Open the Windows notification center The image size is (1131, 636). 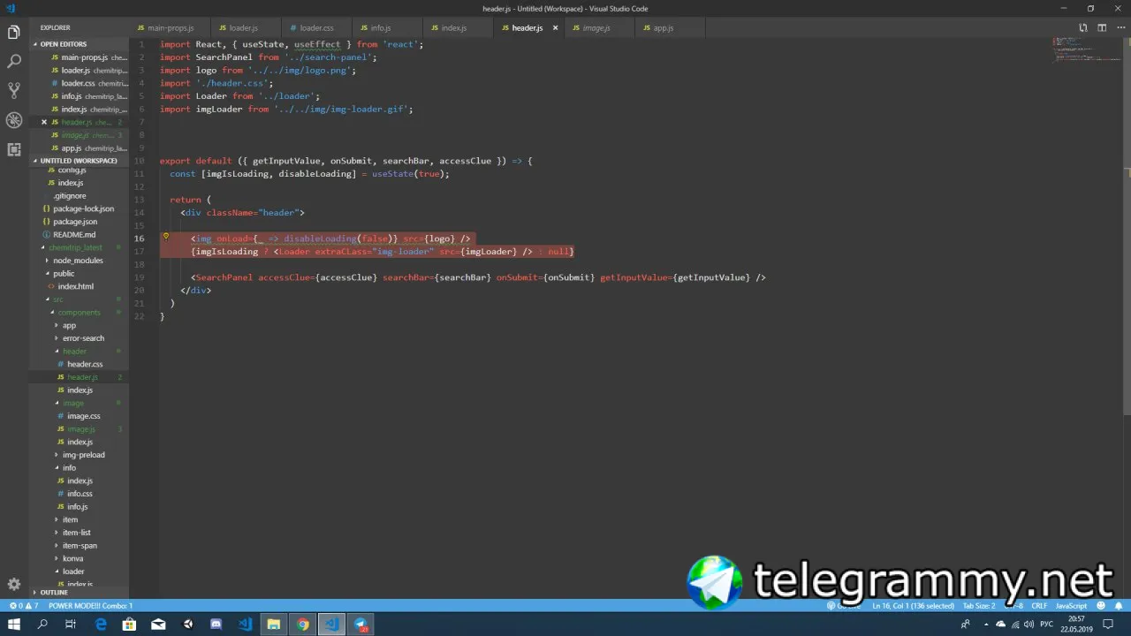click(x=1108, y=625)
